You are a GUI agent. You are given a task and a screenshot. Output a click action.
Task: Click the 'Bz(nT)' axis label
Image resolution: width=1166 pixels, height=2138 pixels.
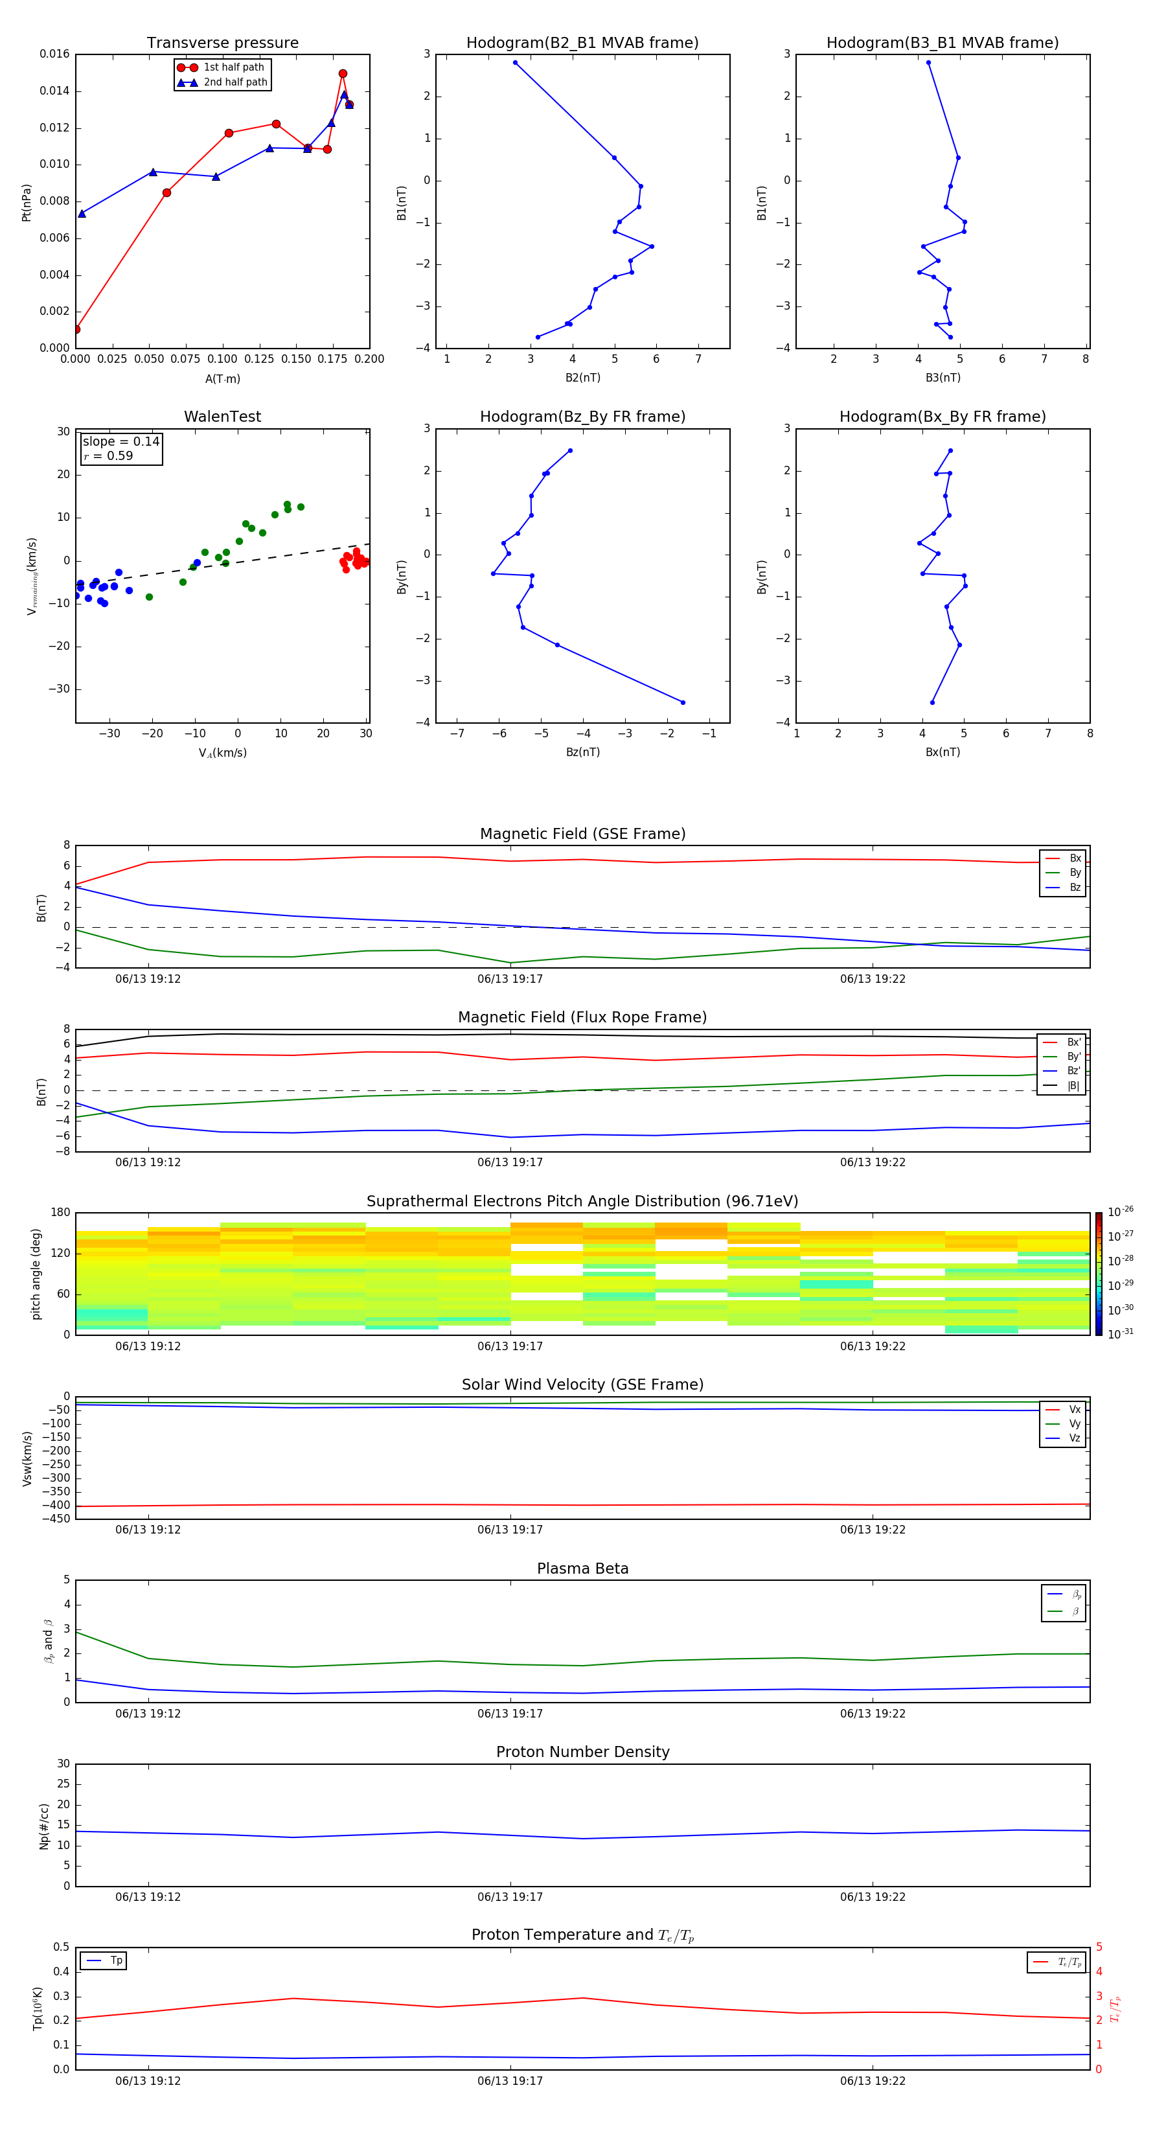[582, 752]
